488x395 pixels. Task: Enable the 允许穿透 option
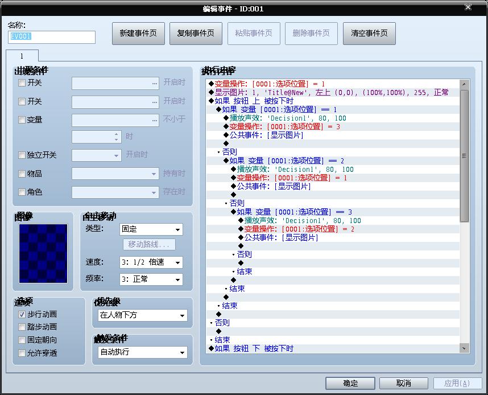coord(22,353)
